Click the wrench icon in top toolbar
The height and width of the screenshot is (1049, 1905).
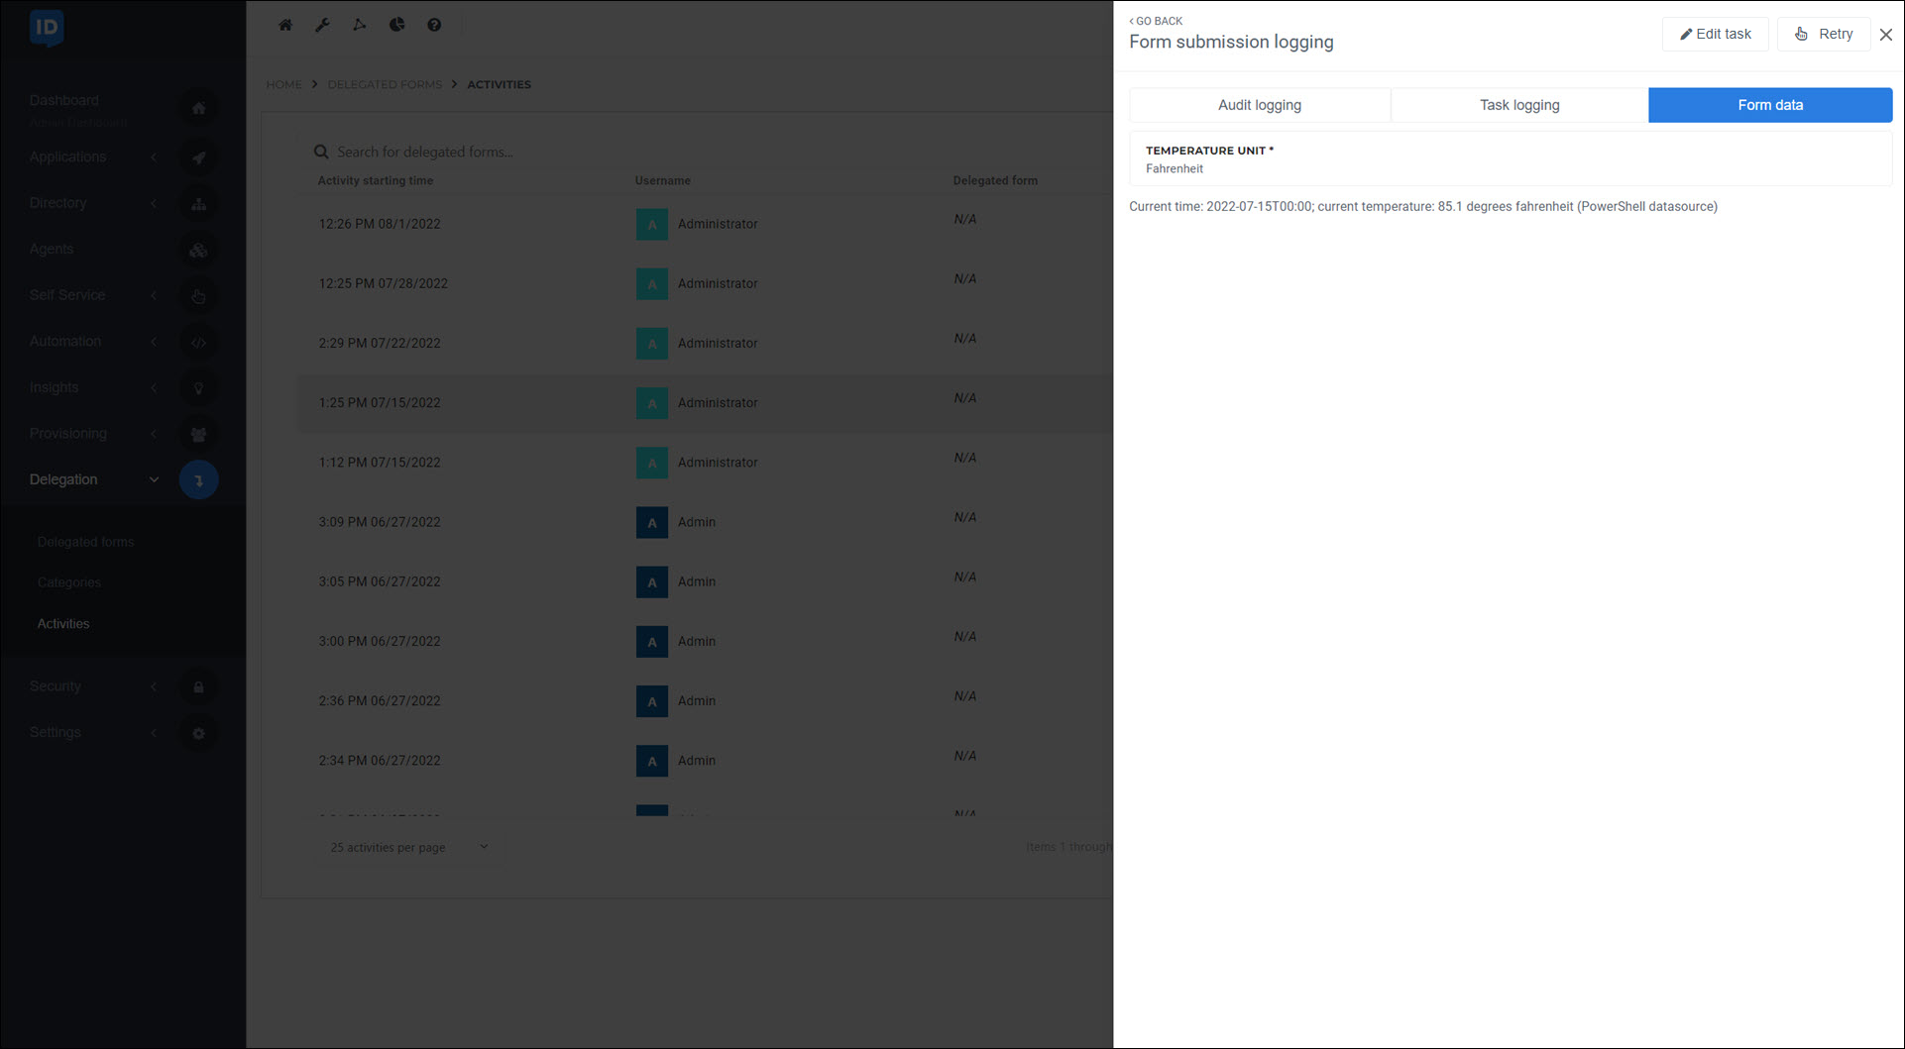coord(322,25)
